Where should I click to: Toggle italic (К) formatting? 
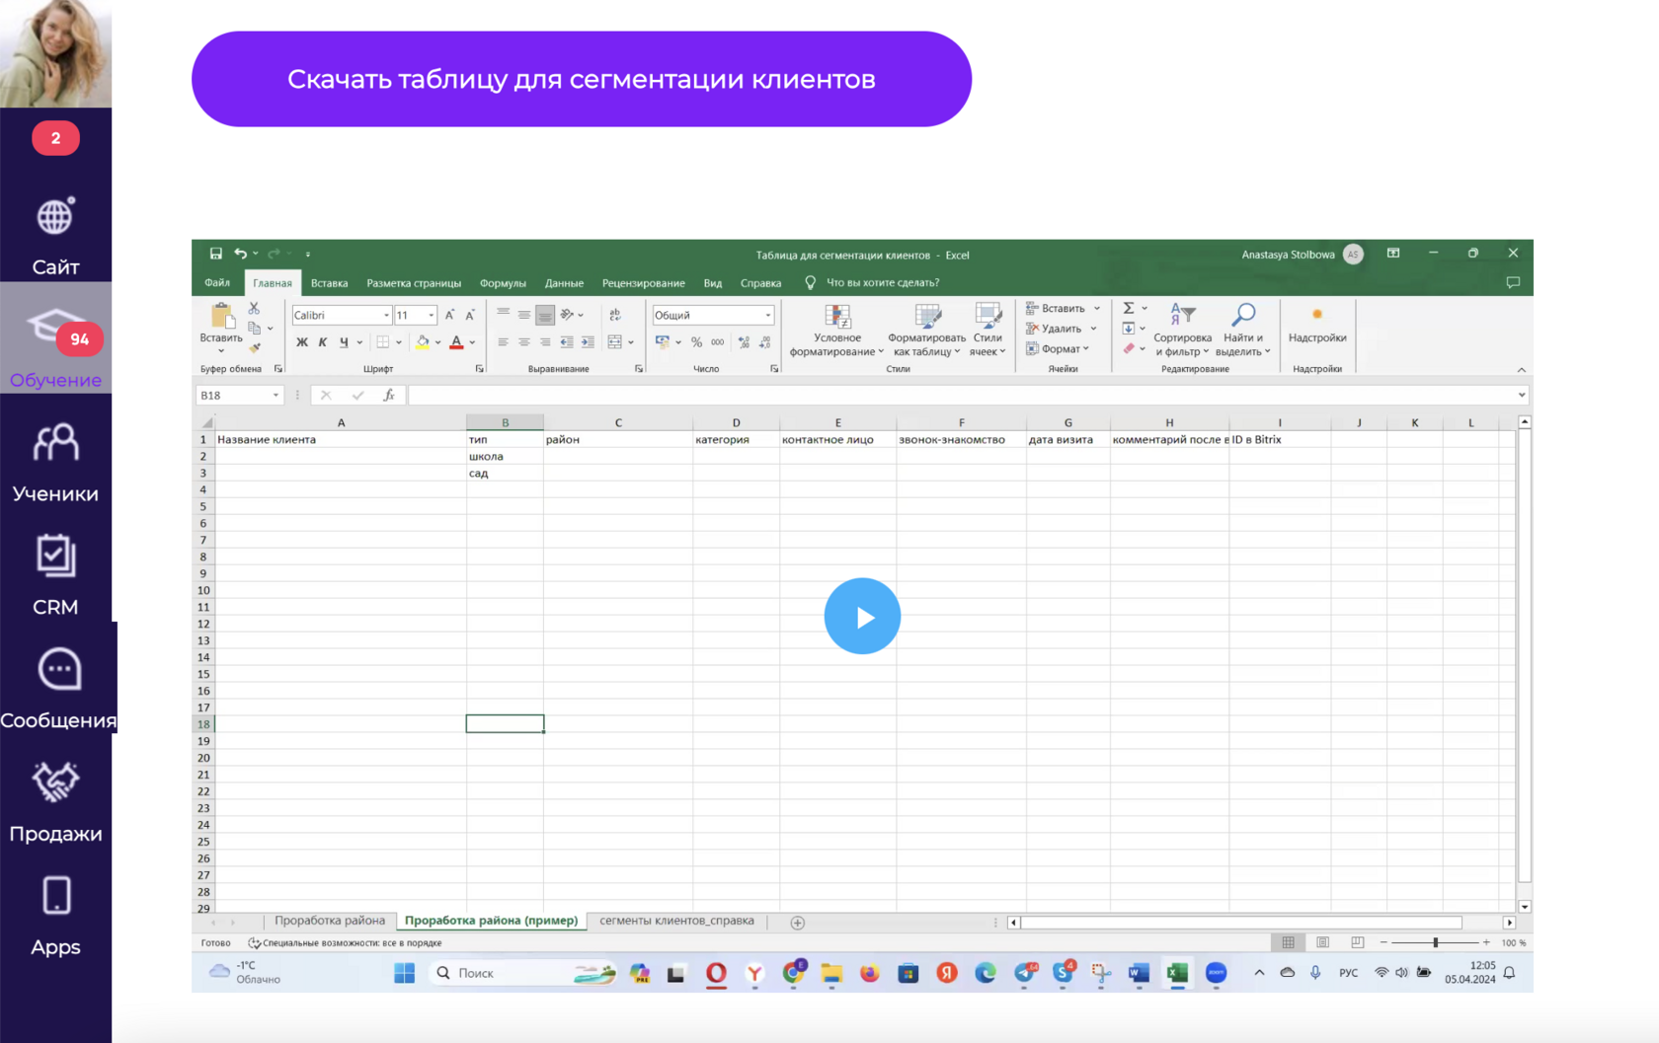[x=323, y=342]
